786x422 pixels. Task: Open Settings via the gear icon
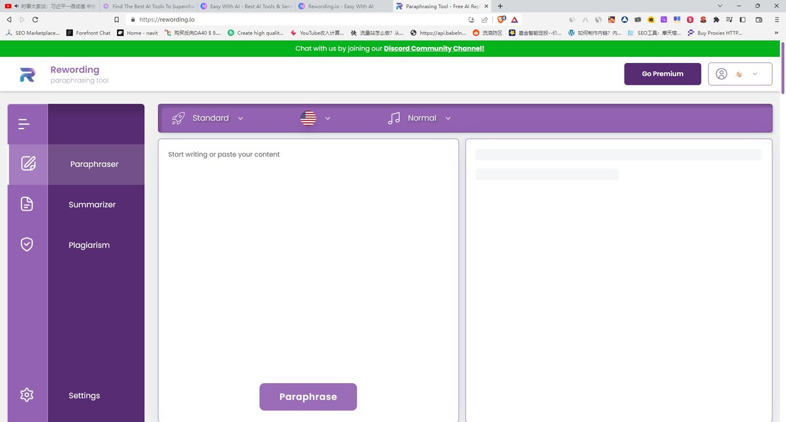tap(26, 394)
